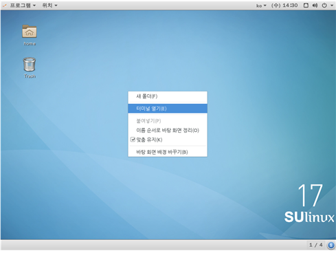Select 이름 순서로 바탕 화면 정리(O)

click(x=168, y=131)
